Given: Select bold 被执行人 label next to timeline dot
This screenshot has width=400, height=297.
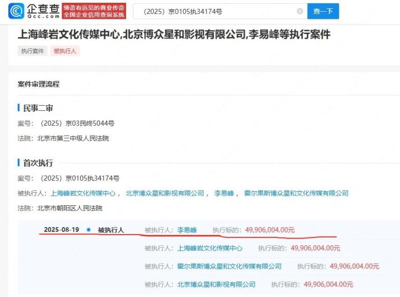Looking at the screenshot, I should [x=111, y=230].
